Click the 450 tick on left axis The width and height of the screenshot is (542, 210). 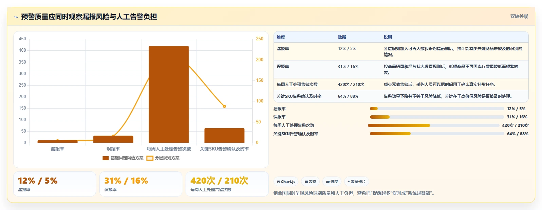click(22, 39)
